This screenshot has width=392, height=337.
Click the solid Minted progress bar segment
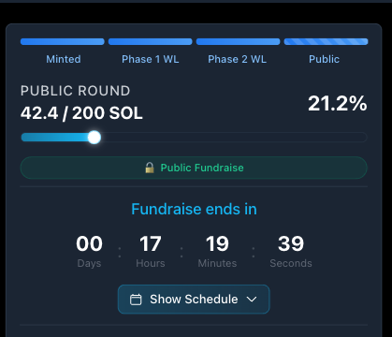[63, 41]
